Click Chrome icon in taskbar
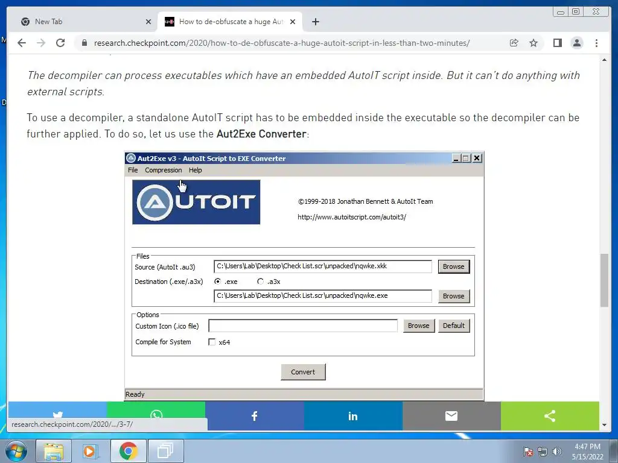 coord(128,451)
